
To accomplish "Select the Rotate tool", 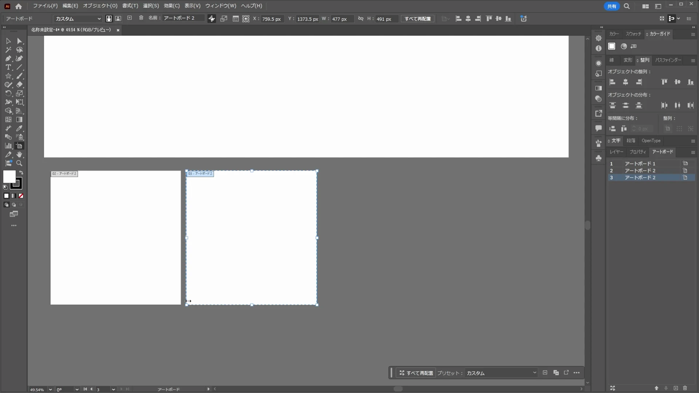I will click(8, 94).
